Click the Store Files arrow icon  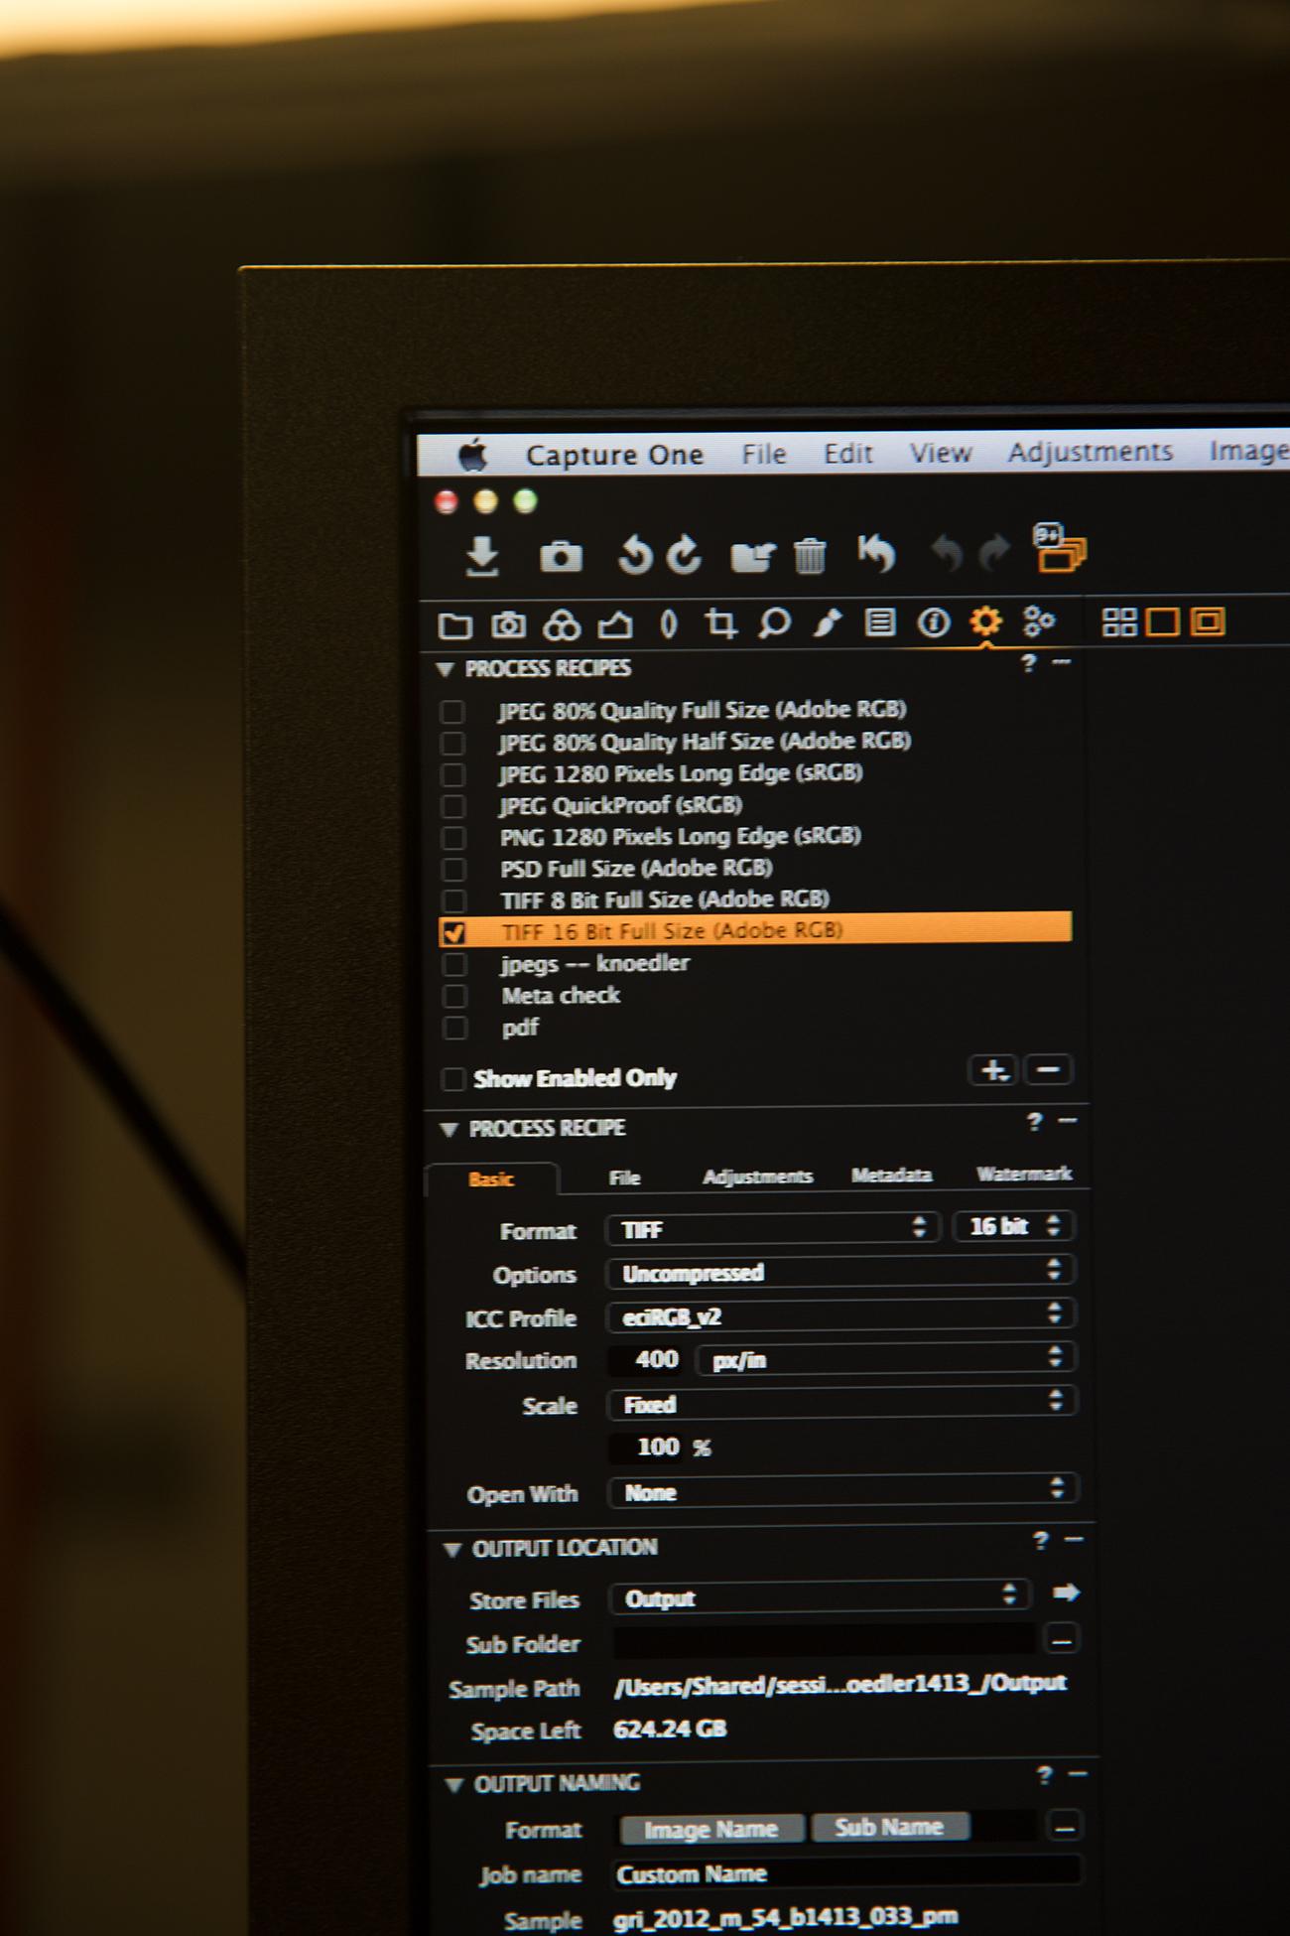click(x=1065, y=1592)
